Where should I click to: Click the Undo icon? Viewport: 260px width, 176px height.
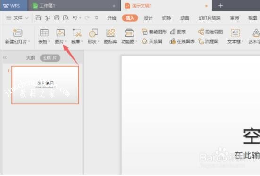(x=75, y=18)
